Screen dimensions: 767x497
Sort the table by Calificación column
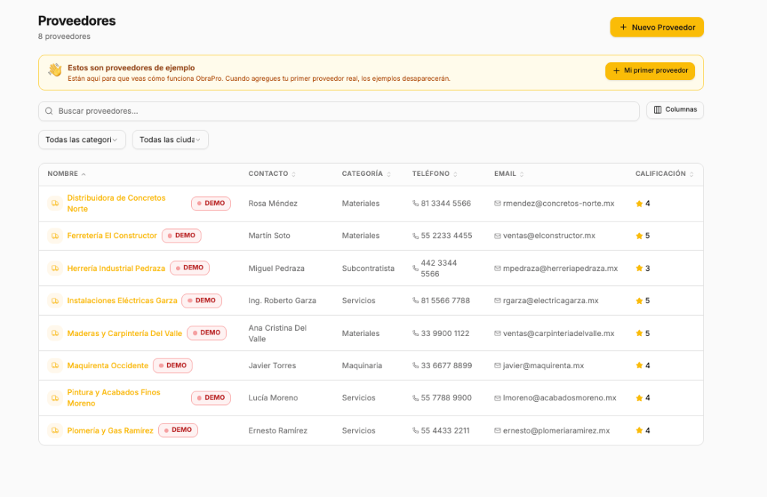coord(664,174)
